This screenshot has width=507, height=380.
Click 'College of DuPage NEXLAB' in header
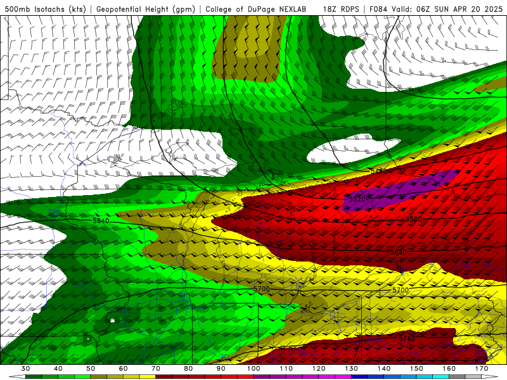coord(256,9)
